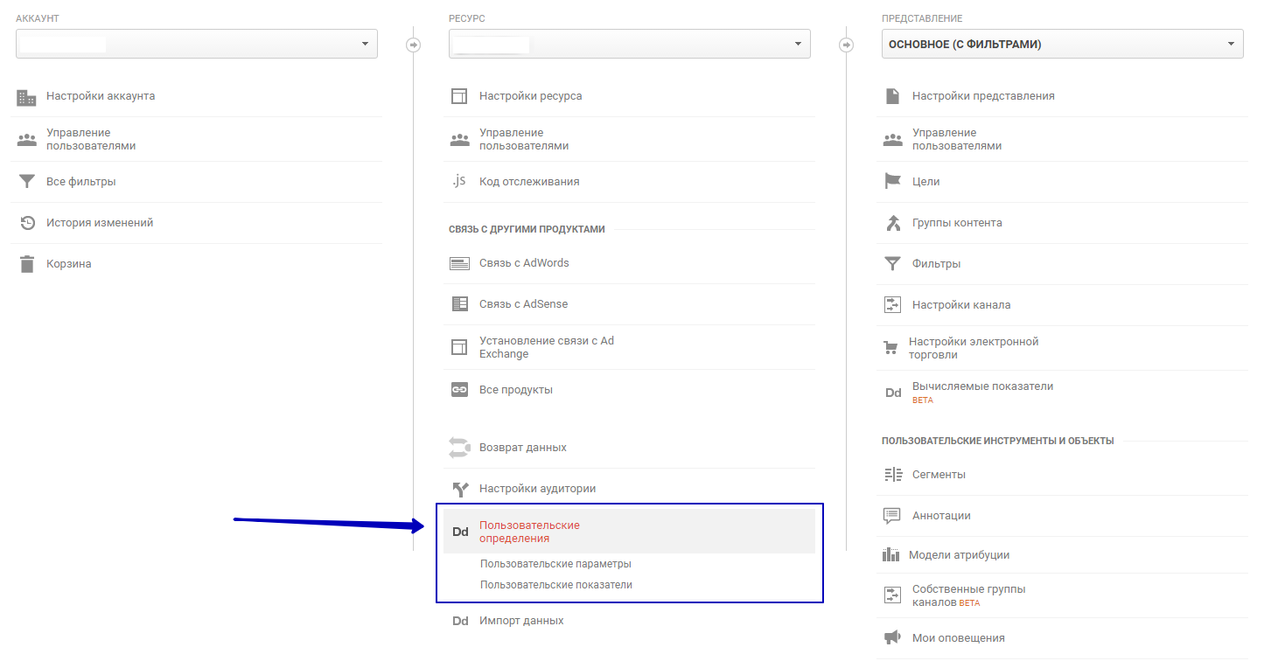Screen dimensions: 1278x661
Task: Click the arrows icon for Возврат данных
Action: pos(459,448)
